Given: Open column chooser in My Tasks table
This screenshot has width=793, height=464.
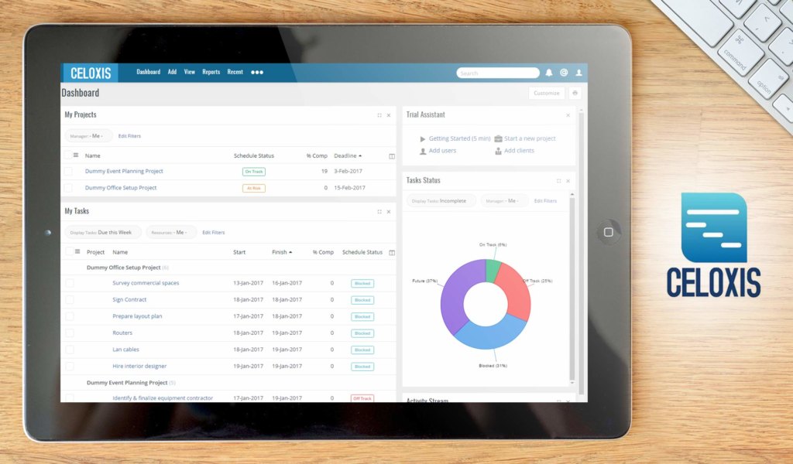Looking at the screenshot, I should coord(391,252).
